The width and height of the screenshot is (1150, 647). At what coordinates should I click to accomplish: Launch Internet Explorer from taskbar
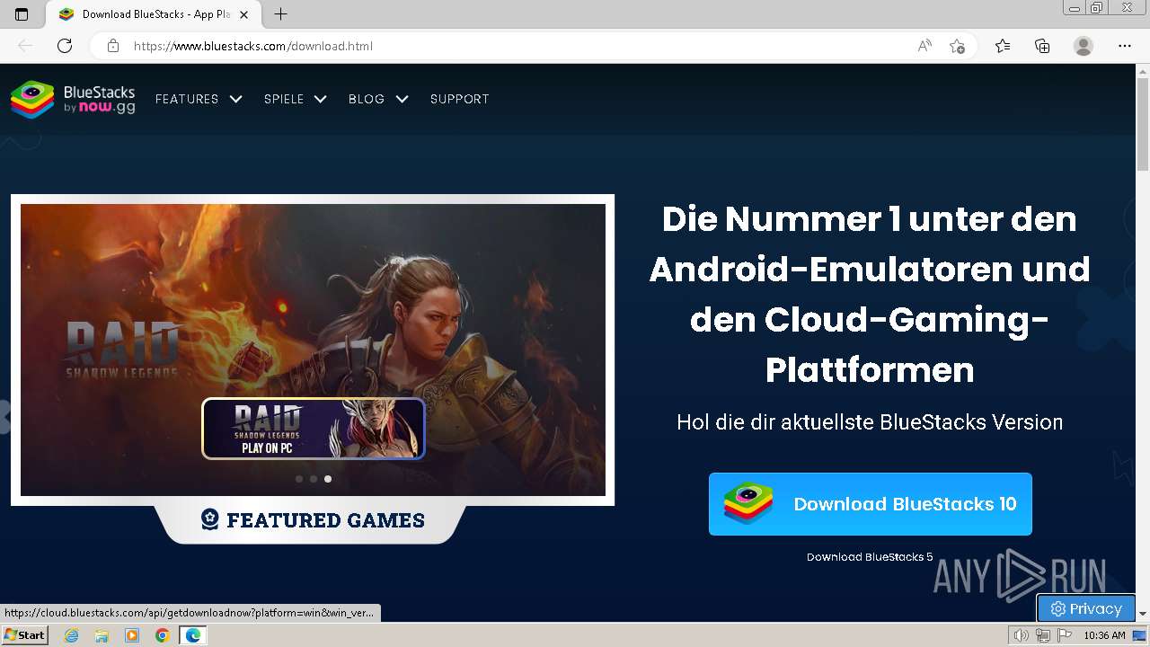[x=71, y=635]
